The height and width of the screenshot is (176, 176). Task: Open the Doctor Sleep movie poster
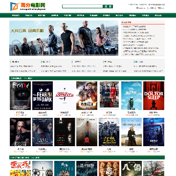tap(154, 96)
